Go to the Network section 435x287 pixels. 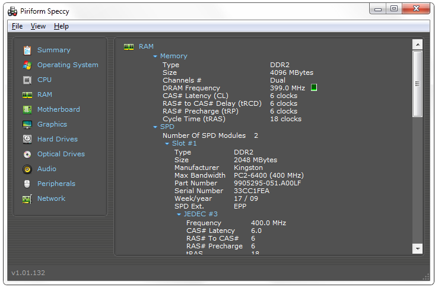51,198
